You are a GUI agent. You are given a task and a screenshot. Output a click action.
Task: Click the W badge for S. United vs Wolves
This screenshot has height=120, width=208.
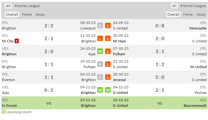point(108,90)
